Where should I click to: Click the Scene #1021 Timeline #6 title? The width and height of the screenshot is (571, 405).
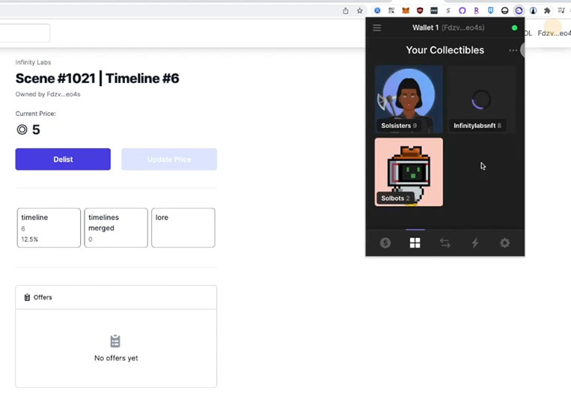(x=97, y=79)
